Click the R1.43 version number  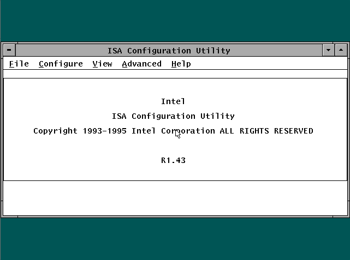pos(173,161)
